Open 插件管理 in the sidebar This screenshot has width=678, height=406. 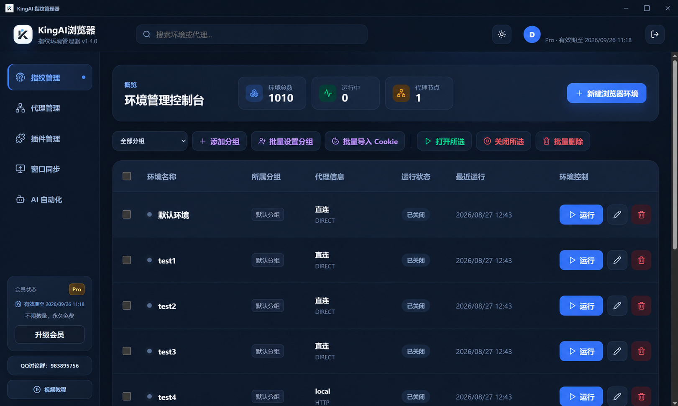50,139
